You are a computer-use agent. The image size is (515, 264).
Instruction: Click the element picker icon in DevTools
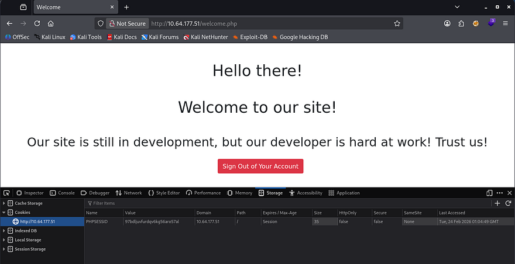coord(6,193)
